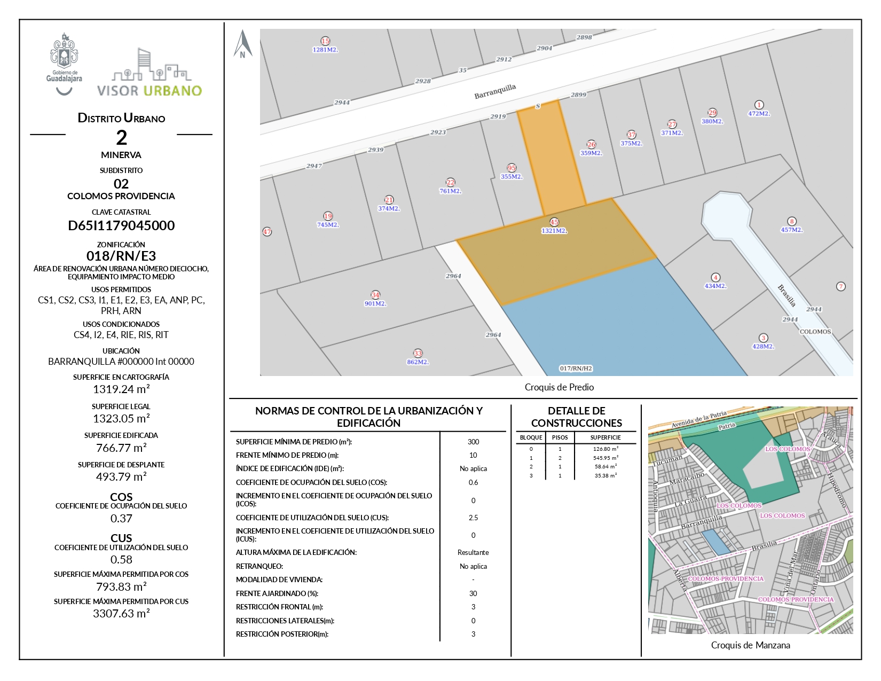Click lot marker 47 at map edge

point(267,231)
